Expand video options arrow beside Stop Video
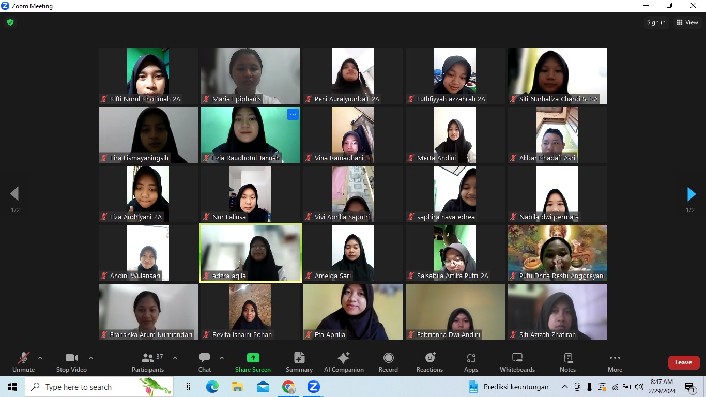 (91, 358)
